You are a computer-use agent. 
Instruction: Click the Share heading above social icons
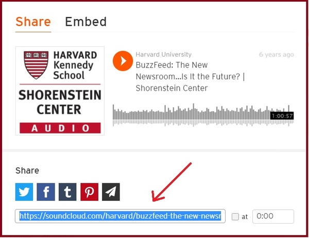27,171
